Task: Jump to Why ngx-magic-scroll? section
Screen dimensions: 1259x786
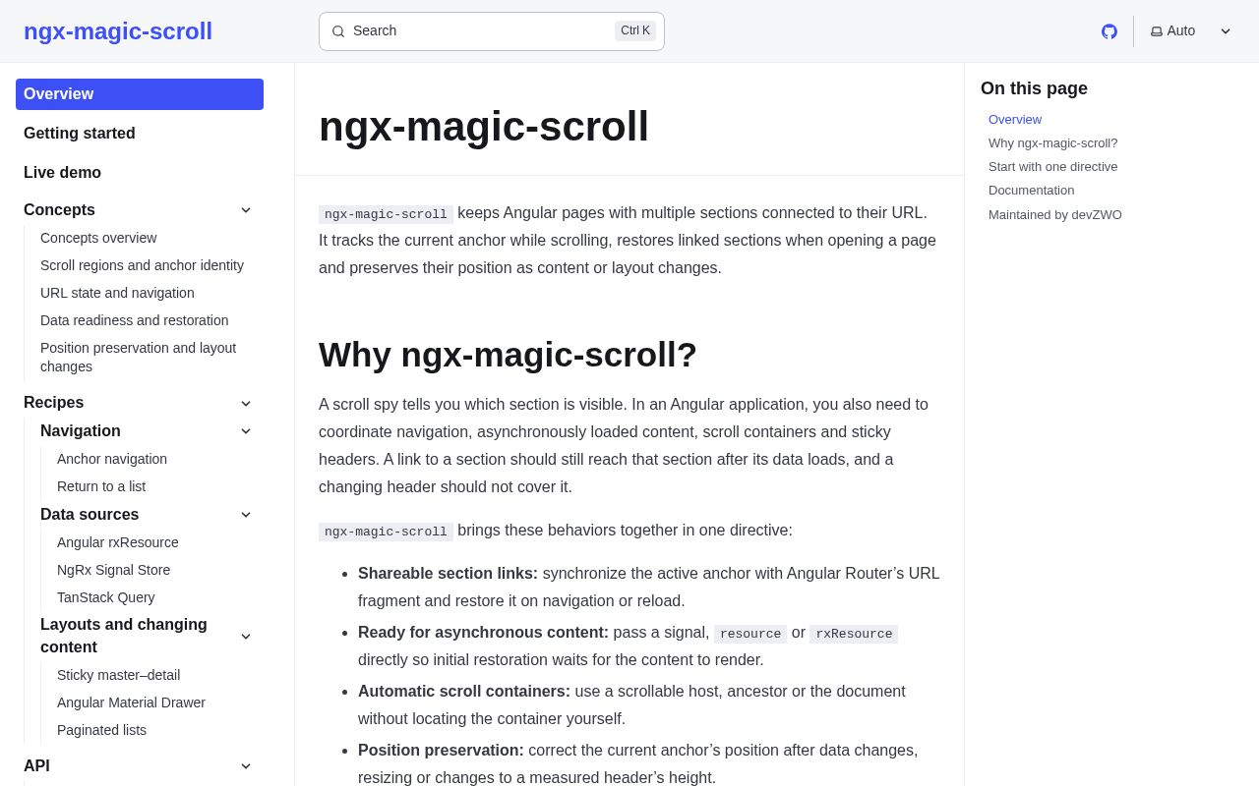Action: [x=1052, y=143]
